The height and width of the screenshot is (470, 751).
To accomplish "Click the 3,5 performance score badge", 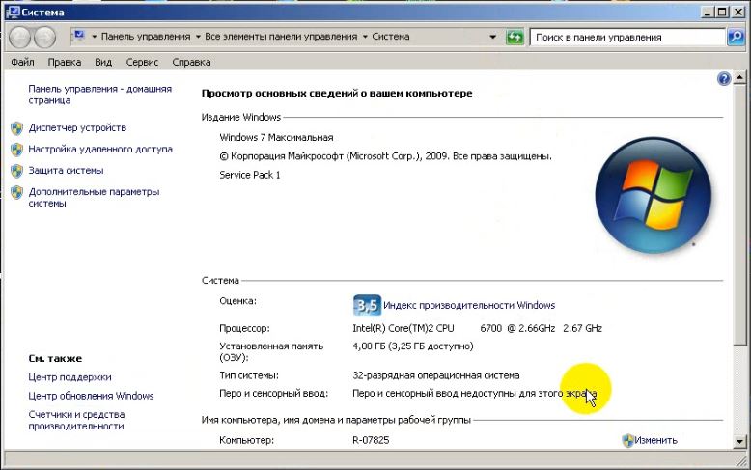I will pos(367,305).
